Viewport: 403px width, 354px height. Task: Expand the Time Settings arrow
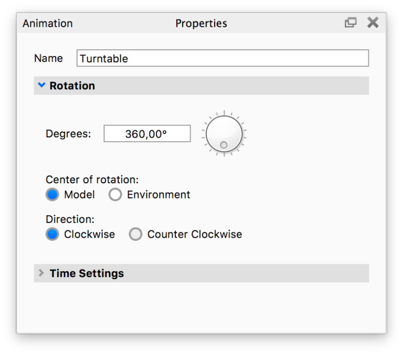[41, 273]
